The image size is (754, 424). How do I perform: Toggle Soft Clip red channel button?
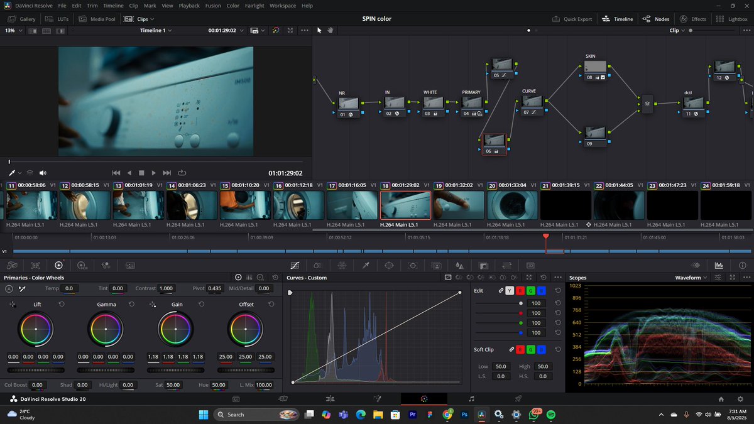tap(520, 349)
